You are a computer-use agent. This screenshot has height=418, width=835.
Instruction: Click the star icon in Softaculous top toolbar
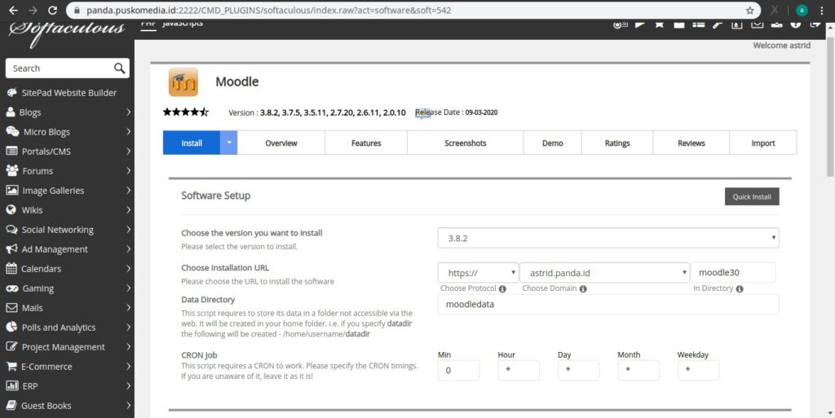pyautogui.click(x=659, y=24)
